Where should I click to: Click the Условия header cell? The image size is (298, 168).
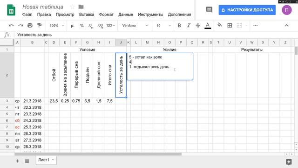point(87,49)
